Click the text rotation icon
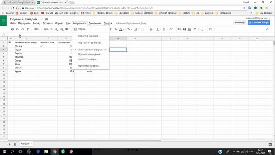This screenshot has width=275, height=155. coord(171,29)
